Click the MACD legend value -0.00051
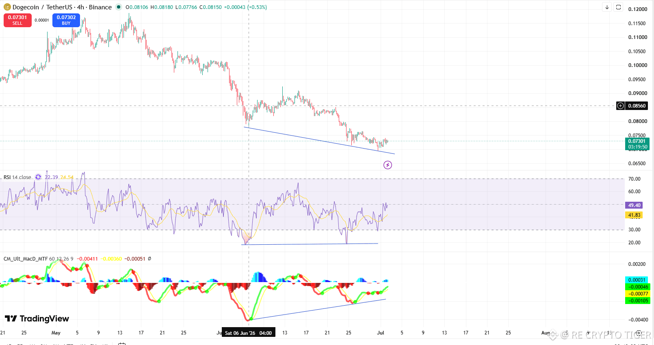The height and width of the screenshot is (345, 654). coord(135,259)
